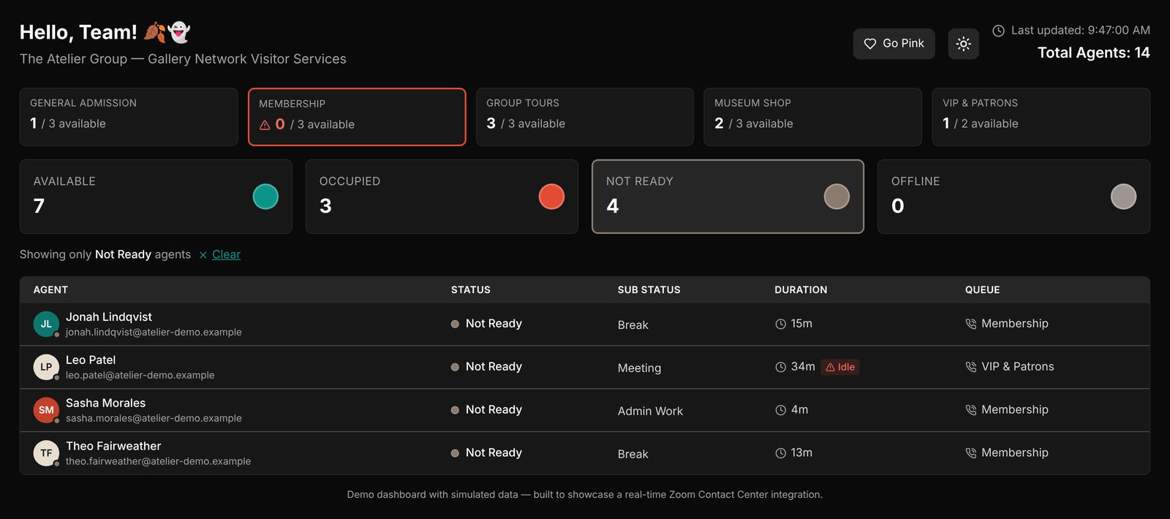Viewport: 1170px width, 519px height.
Task: Click Not Ready status in Jonah Lindqvist row
Action: (486, 324)
